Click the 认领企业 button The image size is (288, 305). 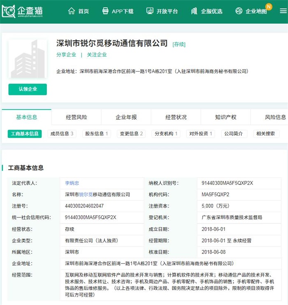click(x=28, y=89)
